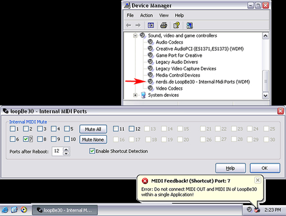Screen dimensions: 286x216
Task: Disable the Enable Shortcut Detection checkbox
Action: click(x=92, y=151)
